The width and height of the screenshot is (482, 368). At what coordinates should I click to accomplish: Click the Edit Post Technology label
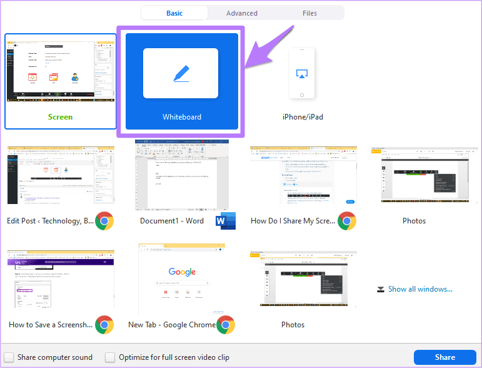[x=51, y=221]
